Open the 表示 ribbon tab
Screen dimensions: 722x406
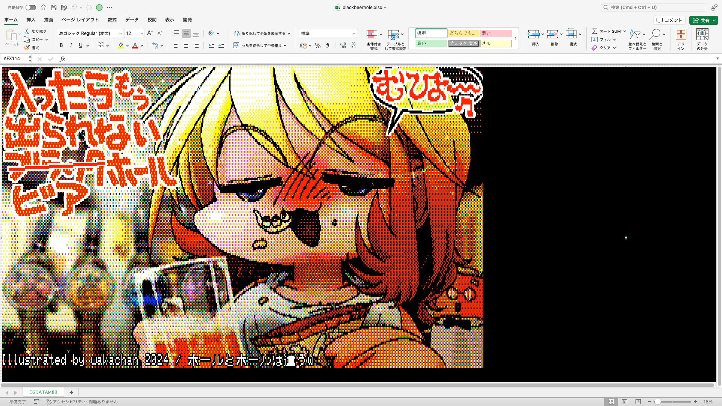(x=170, y=20)
